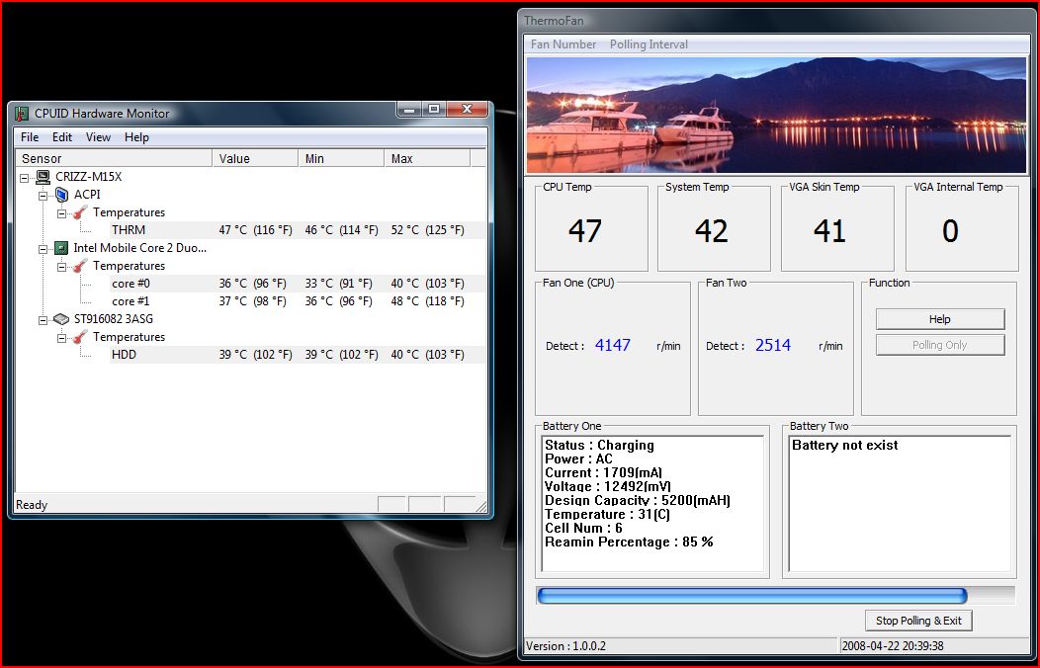Viewport: 1040px width, 668px height.
Task: Click 'Version : 1.0.0.2' status text
Action: [565, 646]
